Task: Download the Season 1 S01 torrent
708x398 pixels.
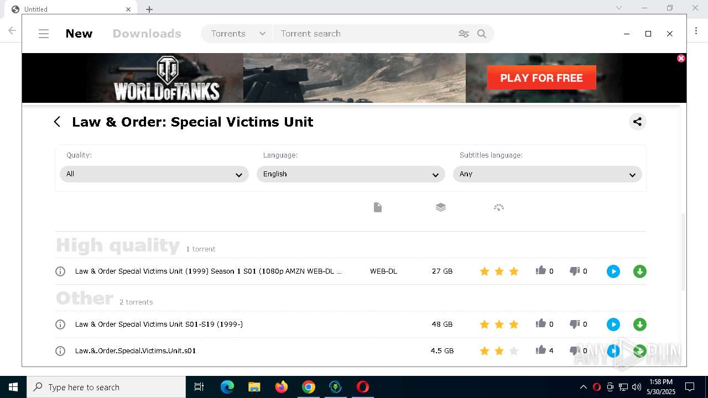Action: tap(639, 271)
